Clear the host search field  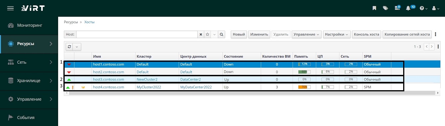click(201, 34)
